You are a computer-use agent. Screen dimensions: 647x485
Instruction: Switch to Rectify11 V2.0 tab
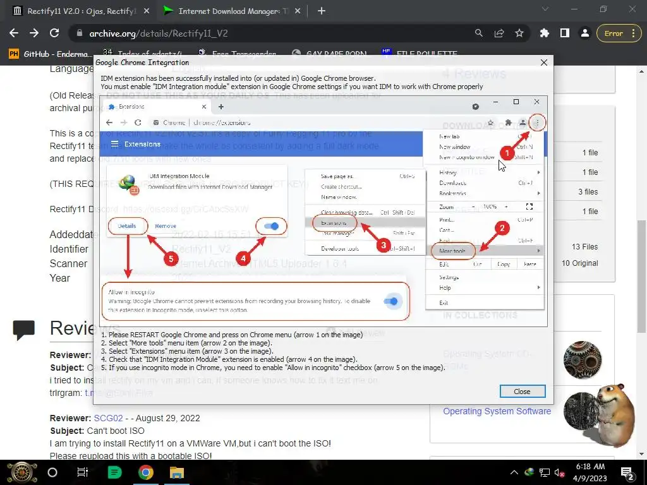coord(82,11)
